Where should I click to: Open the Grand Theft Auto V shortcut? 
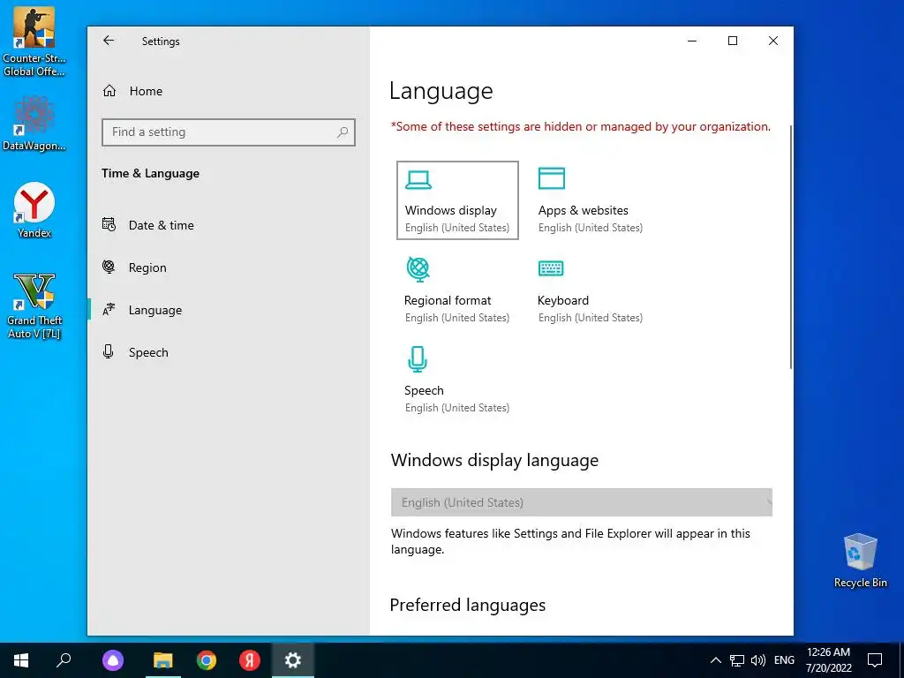pos(34,306)
